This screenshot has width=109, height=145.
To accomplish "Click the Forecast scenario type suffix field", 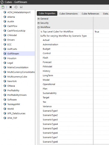I will tap(101, 62).
